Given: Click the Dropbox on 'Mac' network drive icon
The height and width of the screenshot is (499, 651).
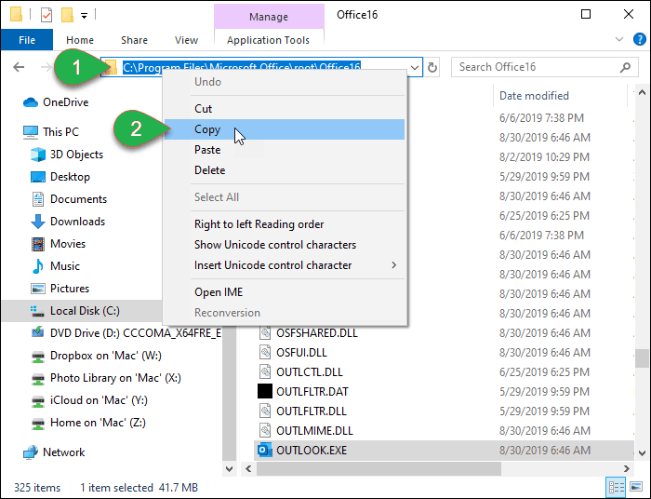Looking at the screenshot, I should coord(38,357).
